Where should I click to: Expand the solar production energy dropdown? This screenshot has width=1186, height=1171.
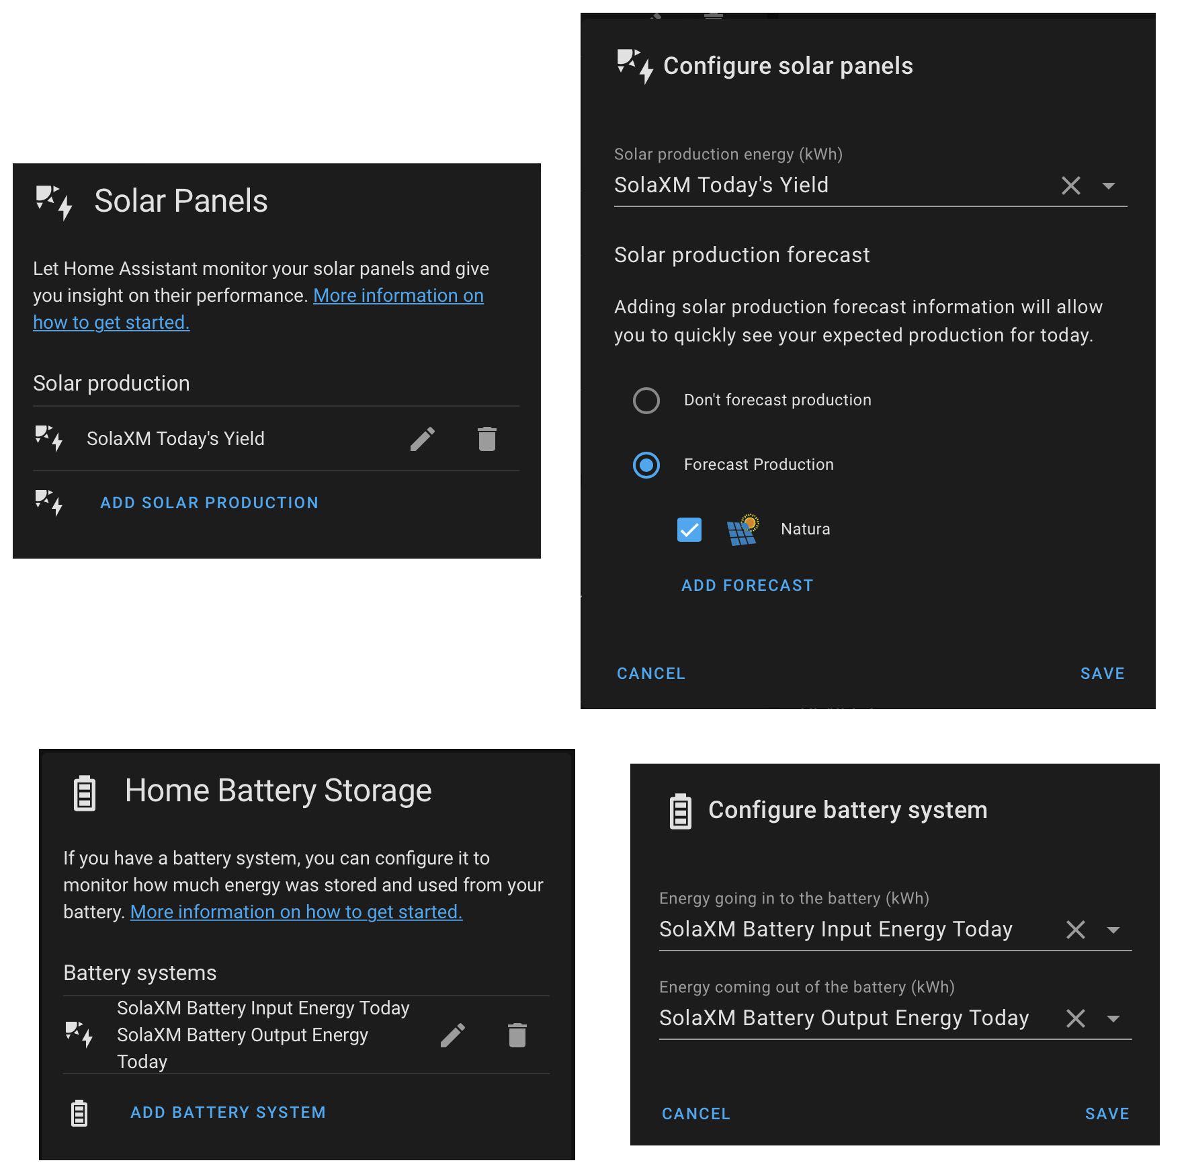(x=1109, y=186)
